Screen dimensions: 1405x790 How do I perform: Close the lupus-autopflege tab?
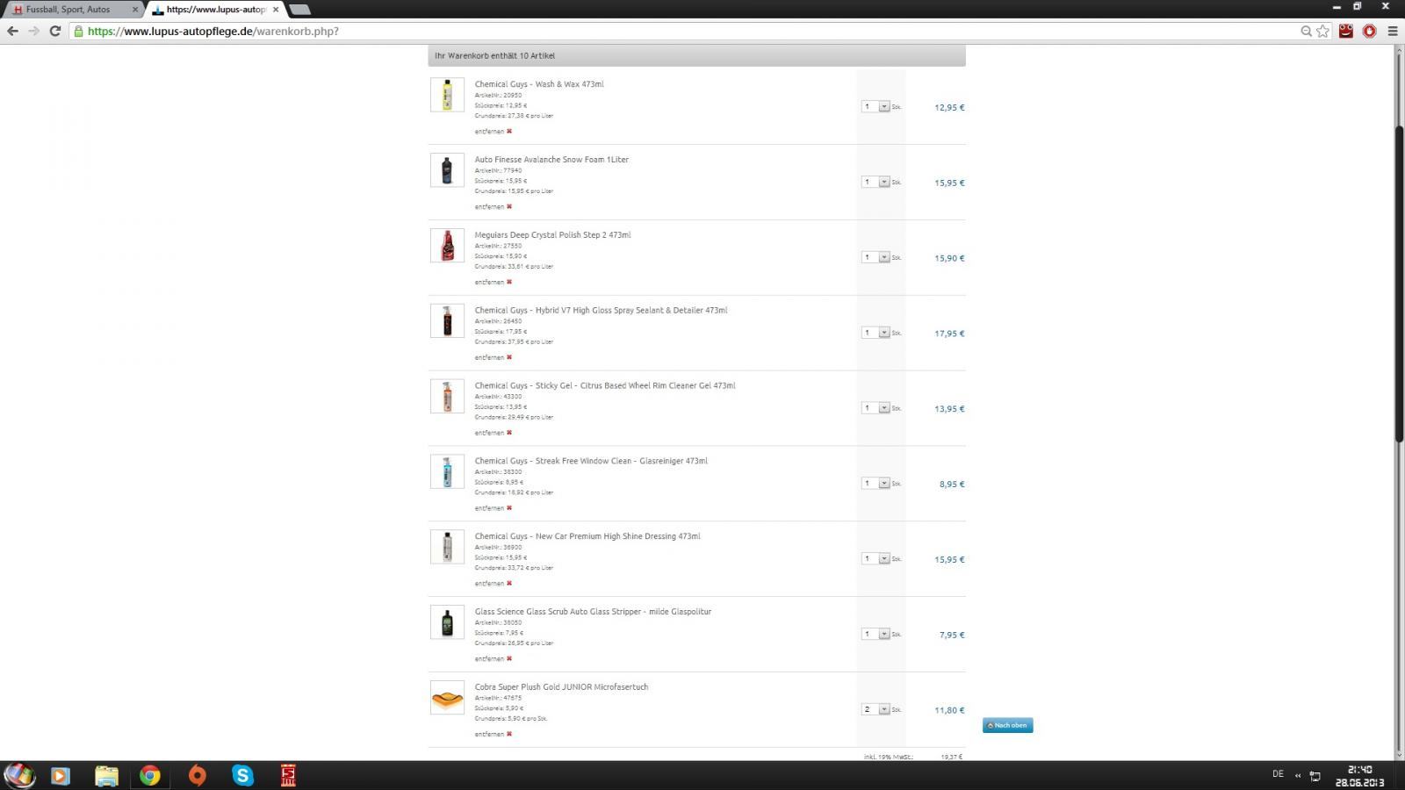click(x=275, y=10)
